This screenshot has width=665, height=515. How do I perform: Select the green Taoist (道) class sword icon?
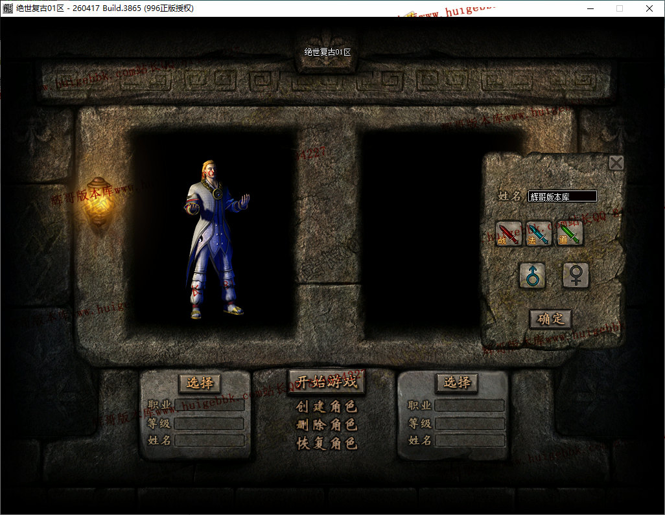[570, 234]
